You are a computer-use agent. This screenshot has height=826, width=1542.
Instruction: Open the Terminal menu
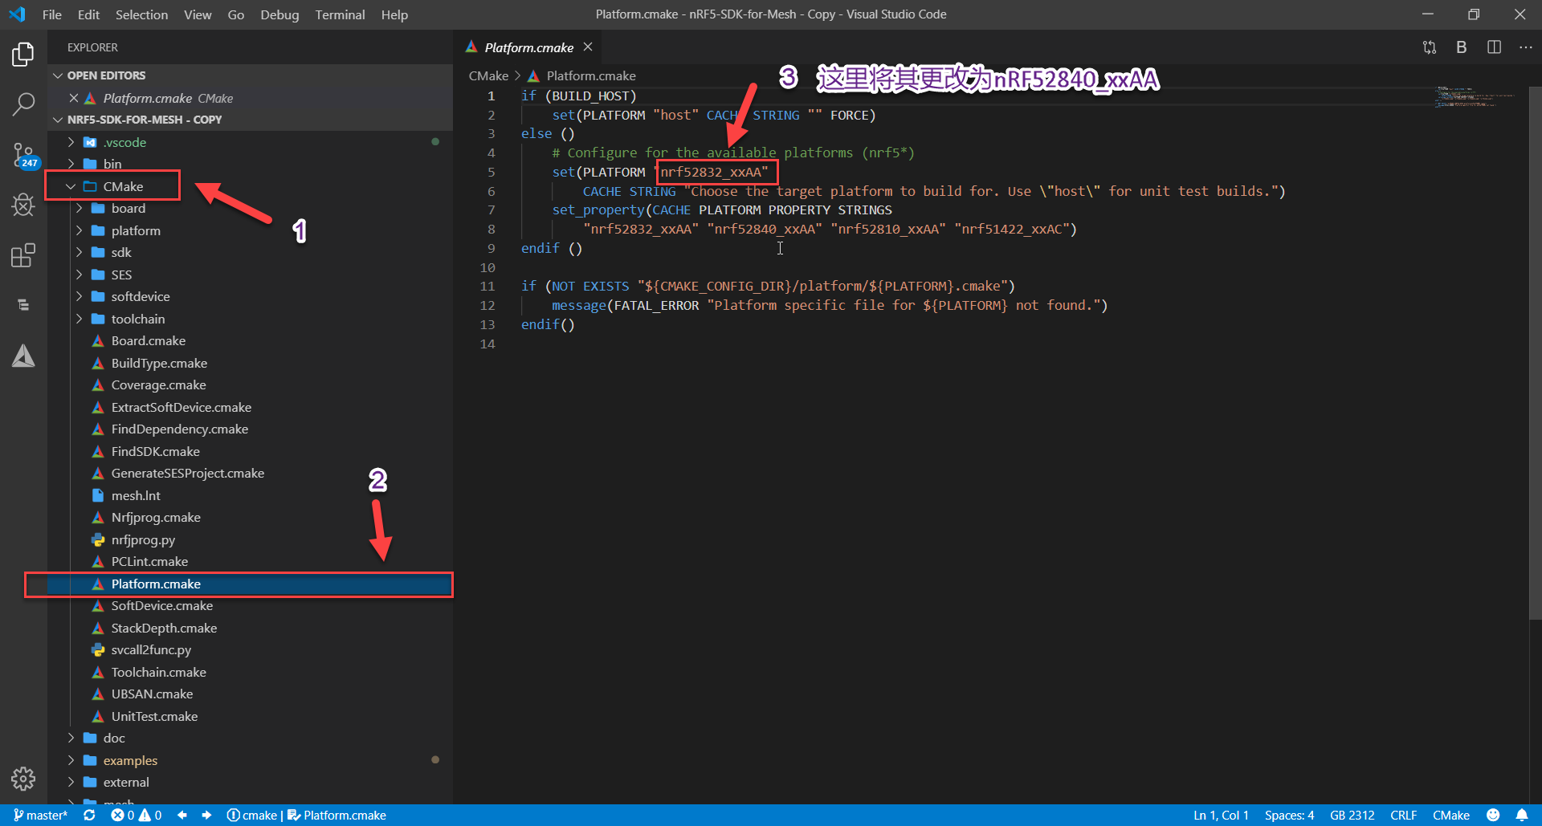(340, 14)
